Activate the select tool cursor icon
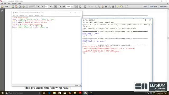 pyautogui.click(x=55, y=7)
